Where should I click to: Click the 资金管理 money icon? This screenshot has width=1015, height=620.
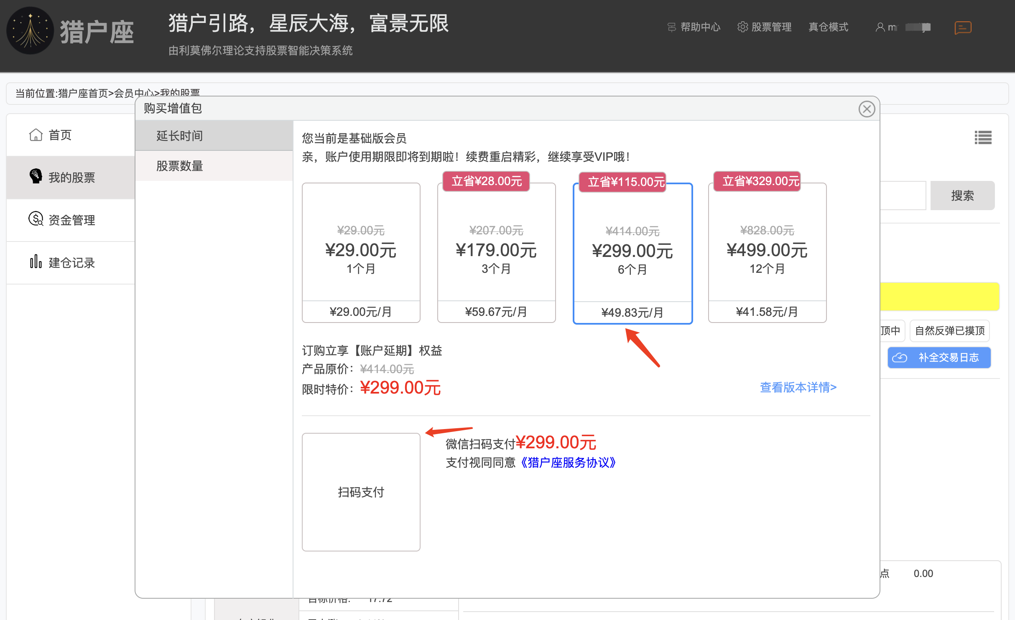pyautogui.click(x=36, y=219)
